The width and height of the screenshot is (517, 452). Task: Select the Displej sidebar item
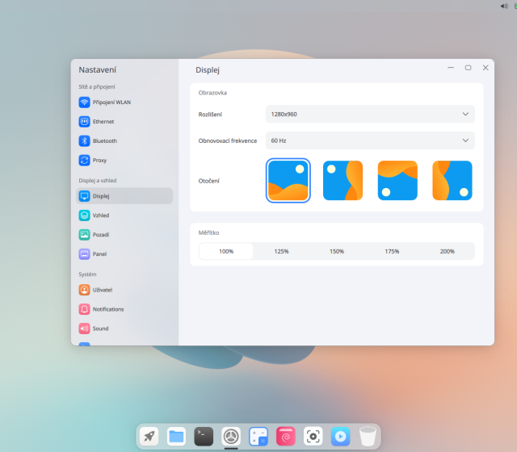124,196
